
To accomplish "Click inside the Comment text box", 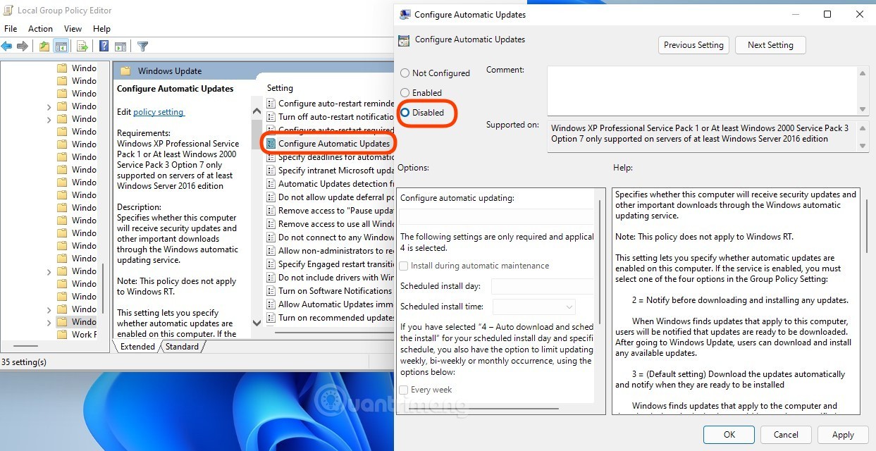I will tap(702, 90).
